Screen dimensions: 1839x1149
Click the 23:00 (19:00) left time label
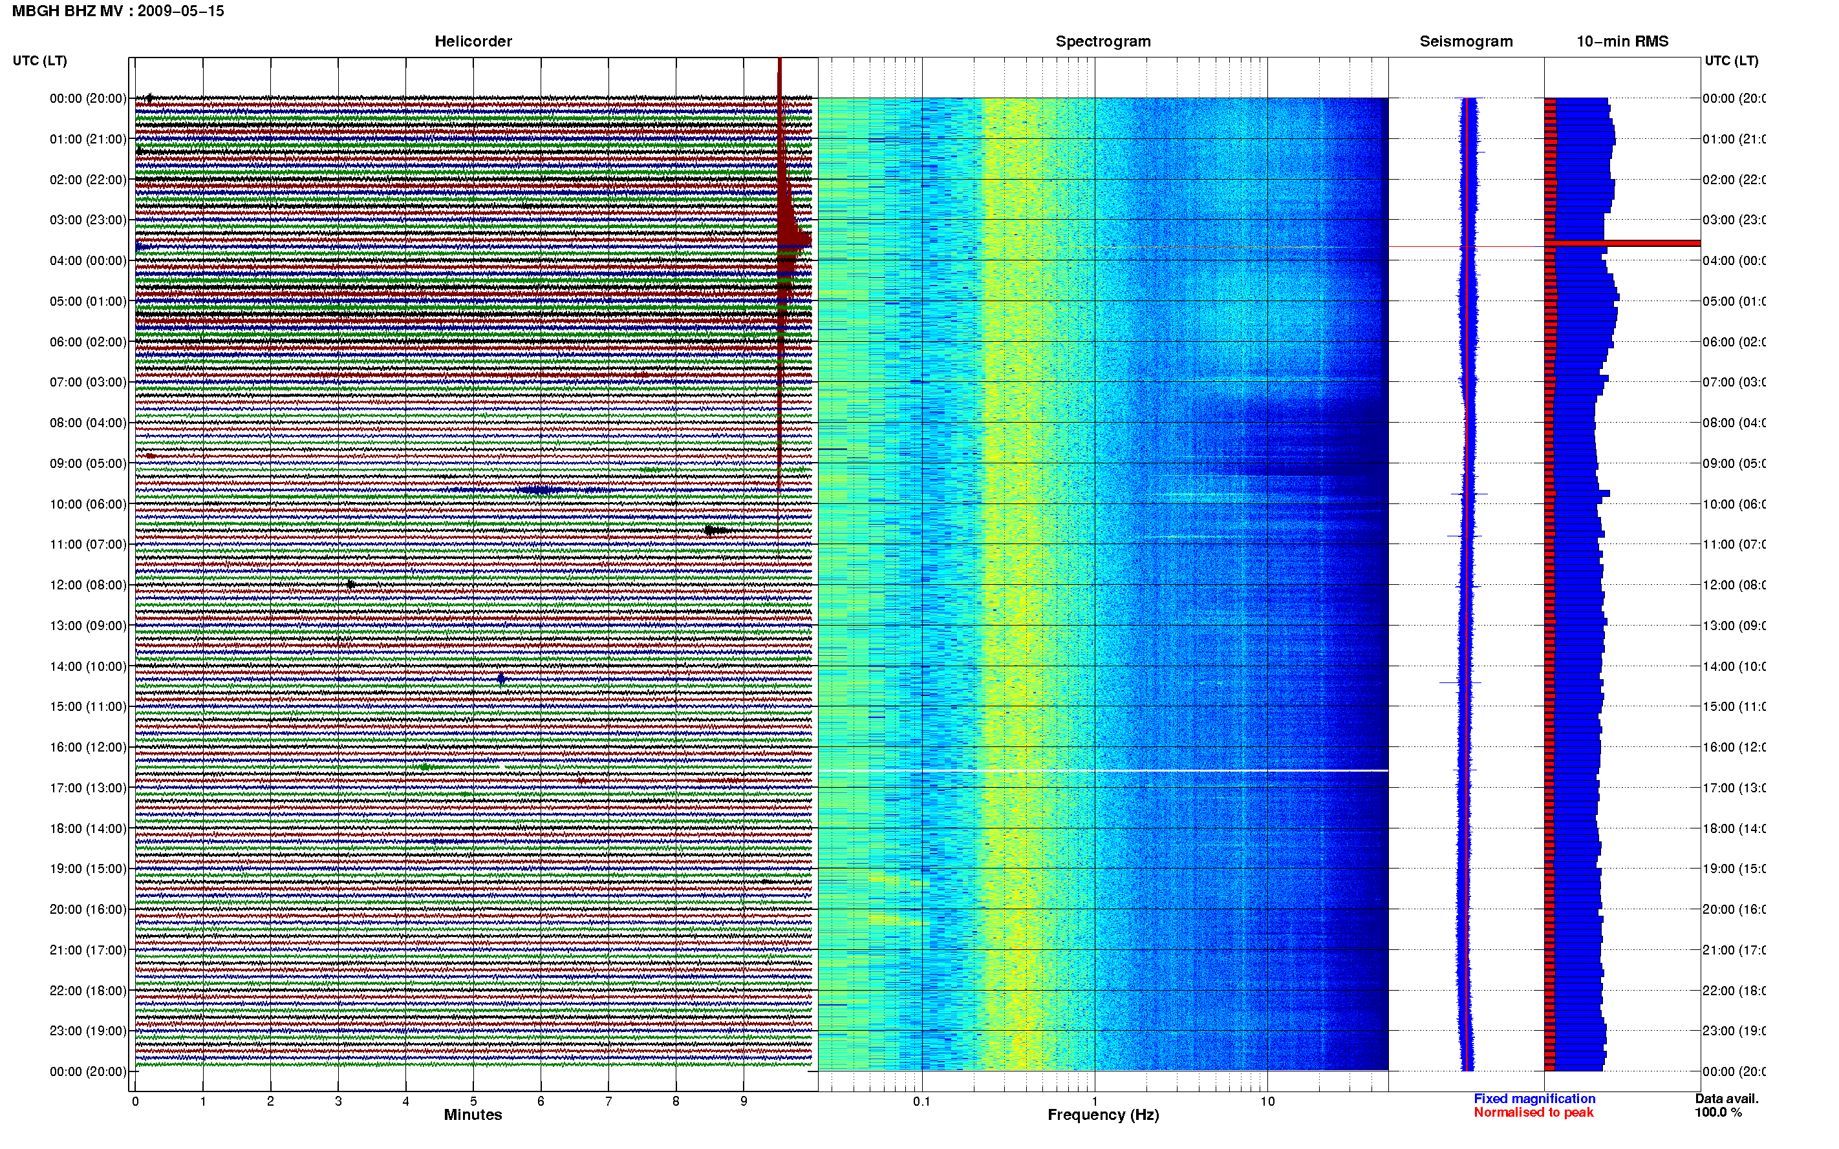point(88,1031)
